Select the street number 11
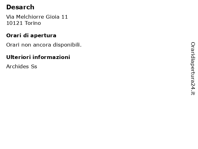The image size is (198, 149). [65, 17]
